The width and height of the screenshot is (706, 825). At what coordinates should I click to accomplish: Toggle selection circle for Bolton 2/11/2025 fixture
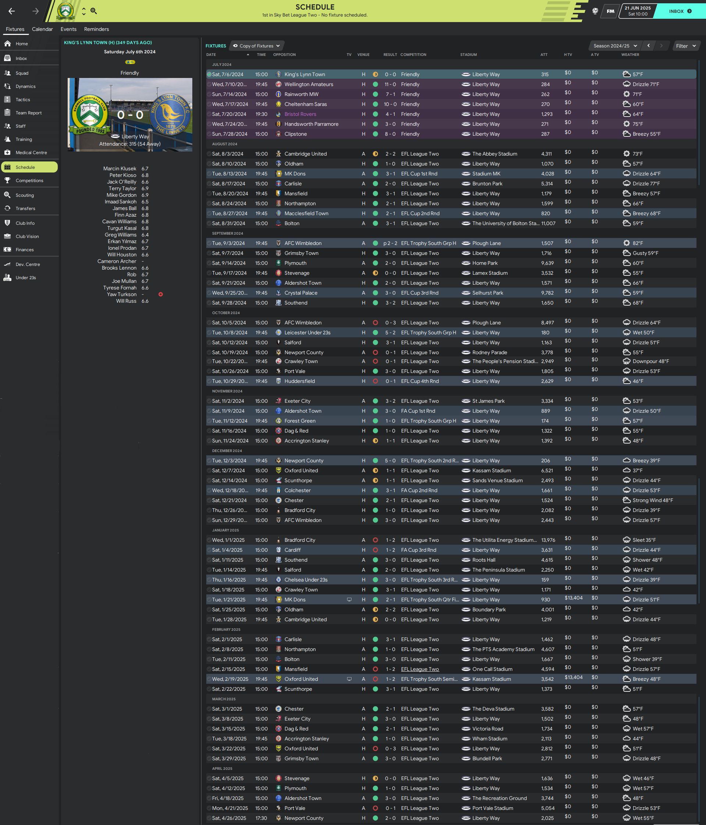tap(209, 659)
